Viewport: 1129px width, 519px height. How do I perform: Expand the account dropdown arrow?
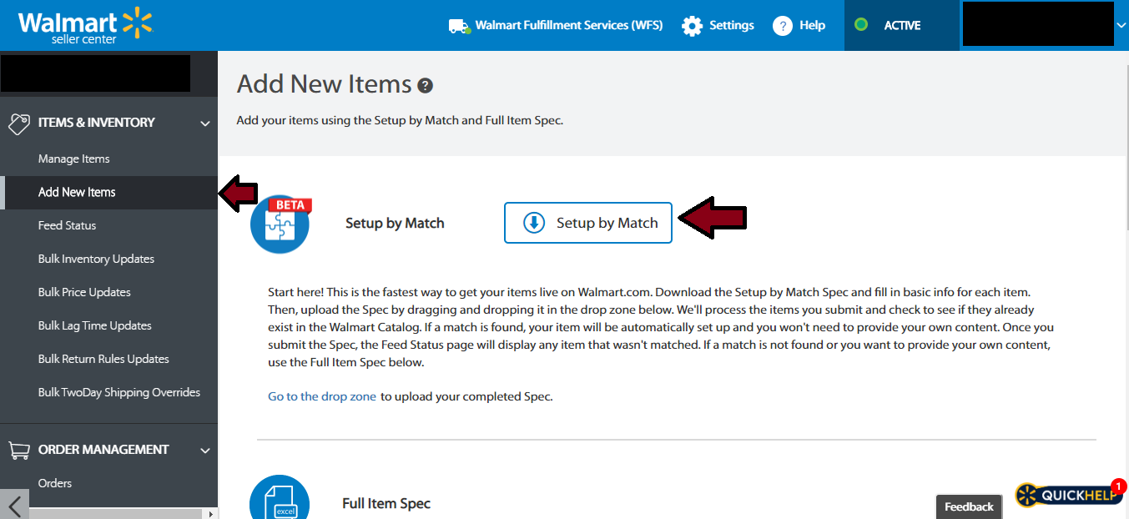tap(1121, 26)
